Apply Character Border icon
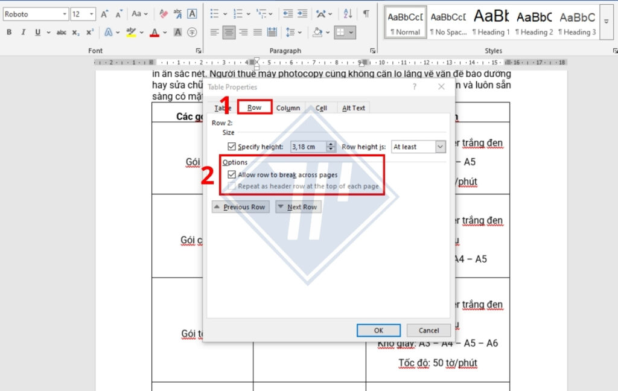The width and height of the screenshot is (618, 391). pos(192,14)
